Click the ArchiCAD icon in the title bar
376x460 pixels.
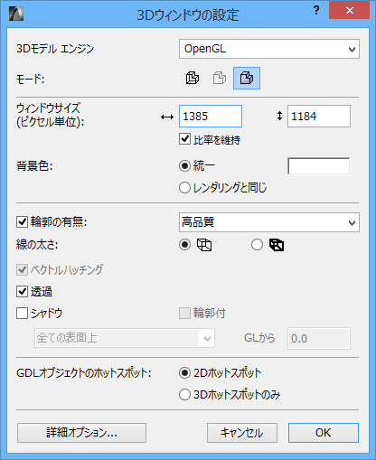coord(16,14)
